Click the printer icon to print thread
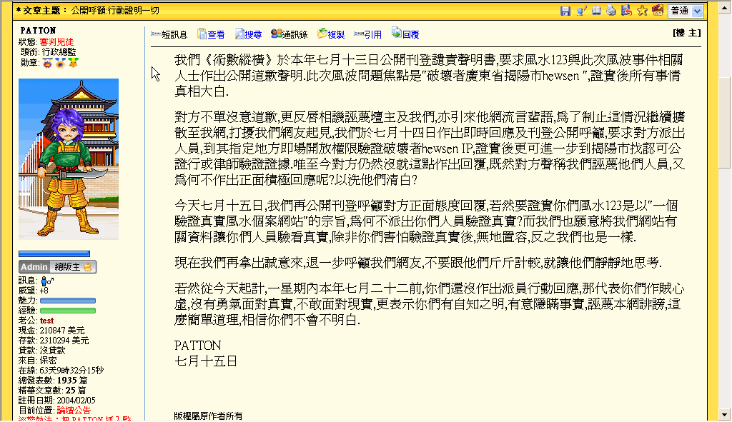 coord(611,10)
